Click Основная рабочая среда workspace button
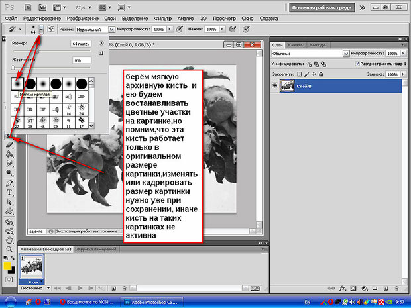Viewport: 411px width, 308px height. [x=322, y=7]
